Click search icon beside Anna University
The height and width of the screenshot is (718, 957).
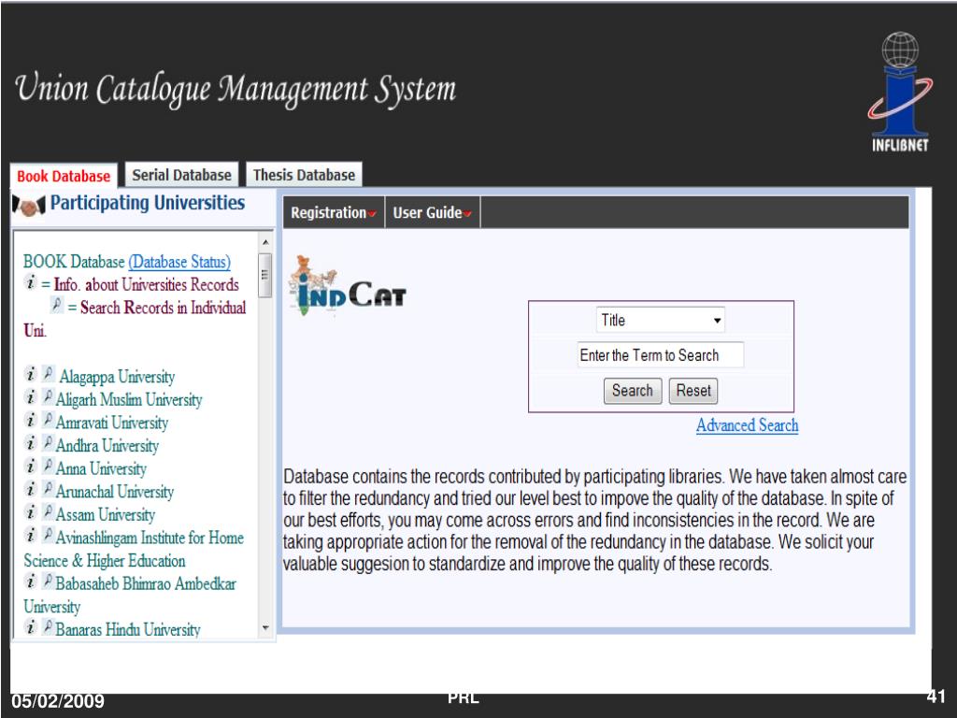(49, 466)
